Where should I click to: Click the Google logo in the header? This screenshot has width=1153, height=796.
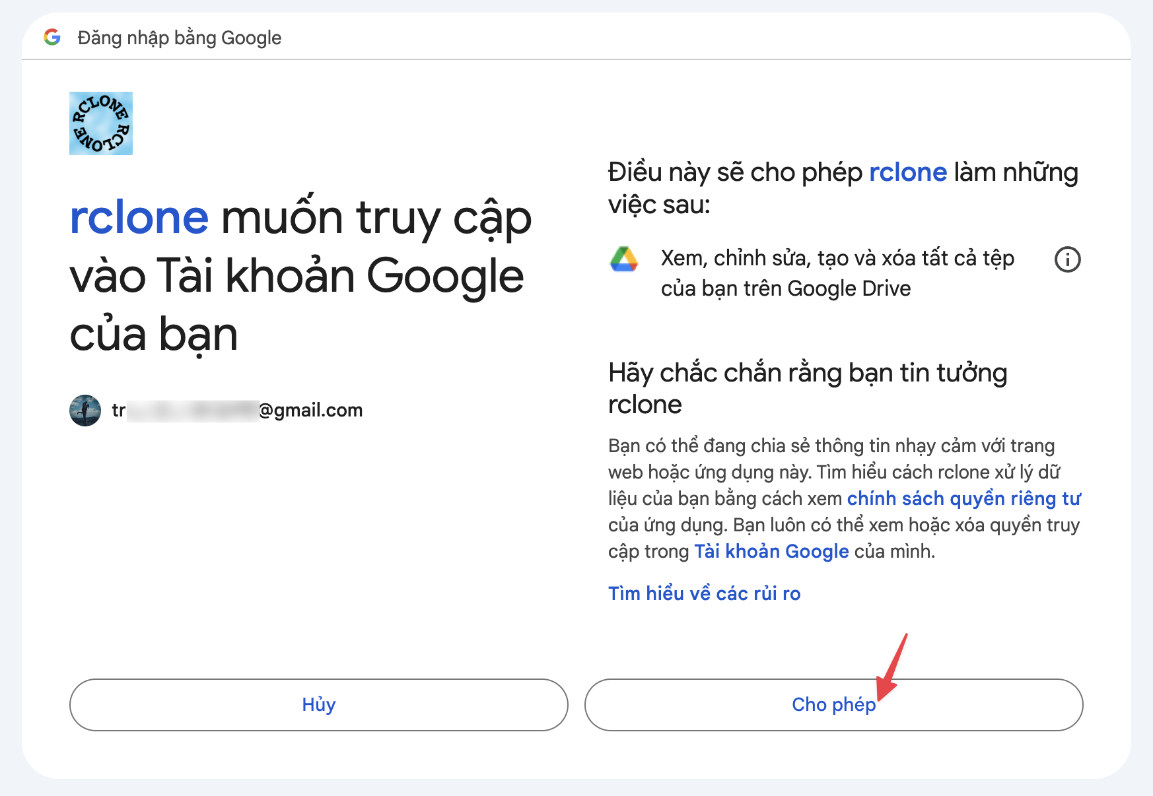[52, 37]
